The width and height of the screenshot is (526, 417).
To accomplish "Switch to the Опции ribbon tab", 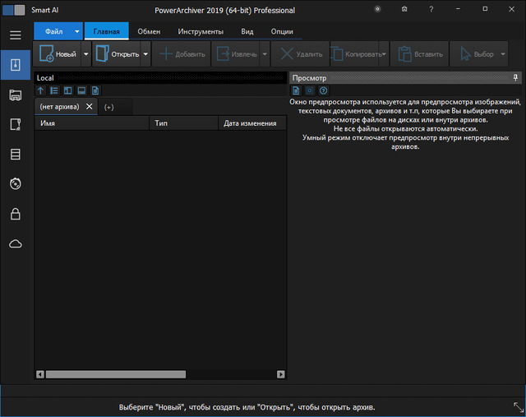I will coord(281,31).
